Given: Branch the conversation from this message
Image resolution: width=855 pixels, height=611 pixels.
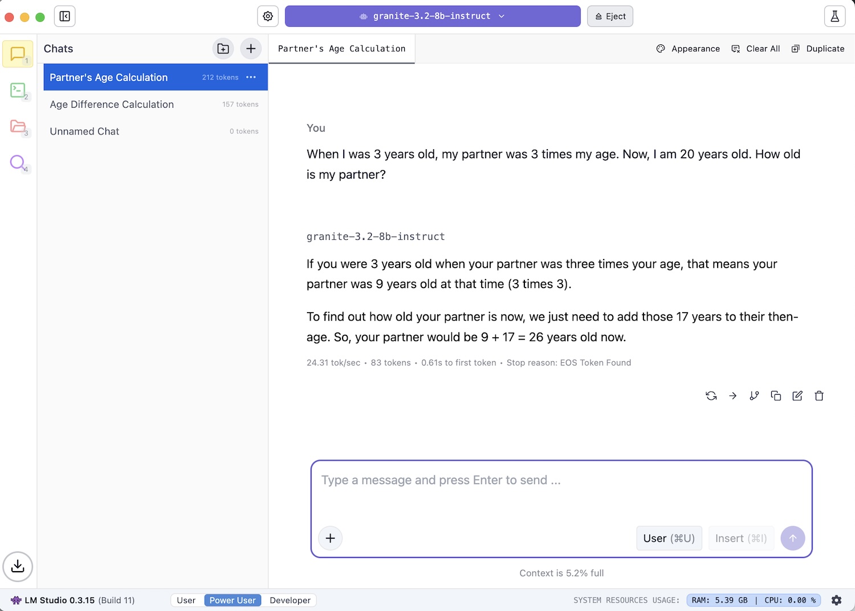Looking at the screenshot, I should (x=755, y=396).
